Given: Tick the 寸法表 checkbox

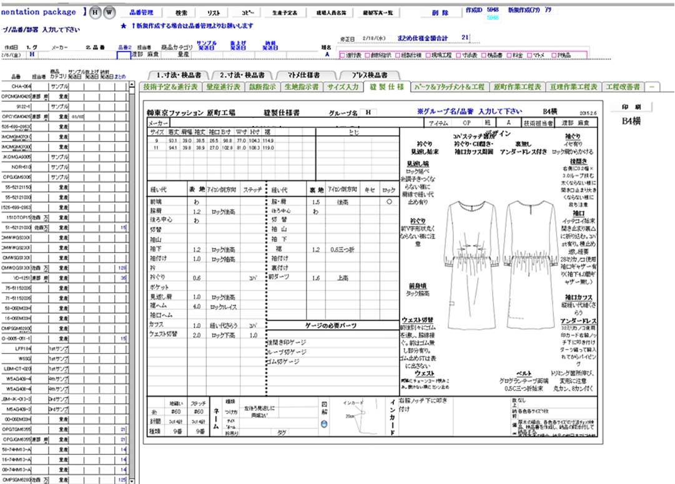Looking at the screenshot, I should pos(458,56).
